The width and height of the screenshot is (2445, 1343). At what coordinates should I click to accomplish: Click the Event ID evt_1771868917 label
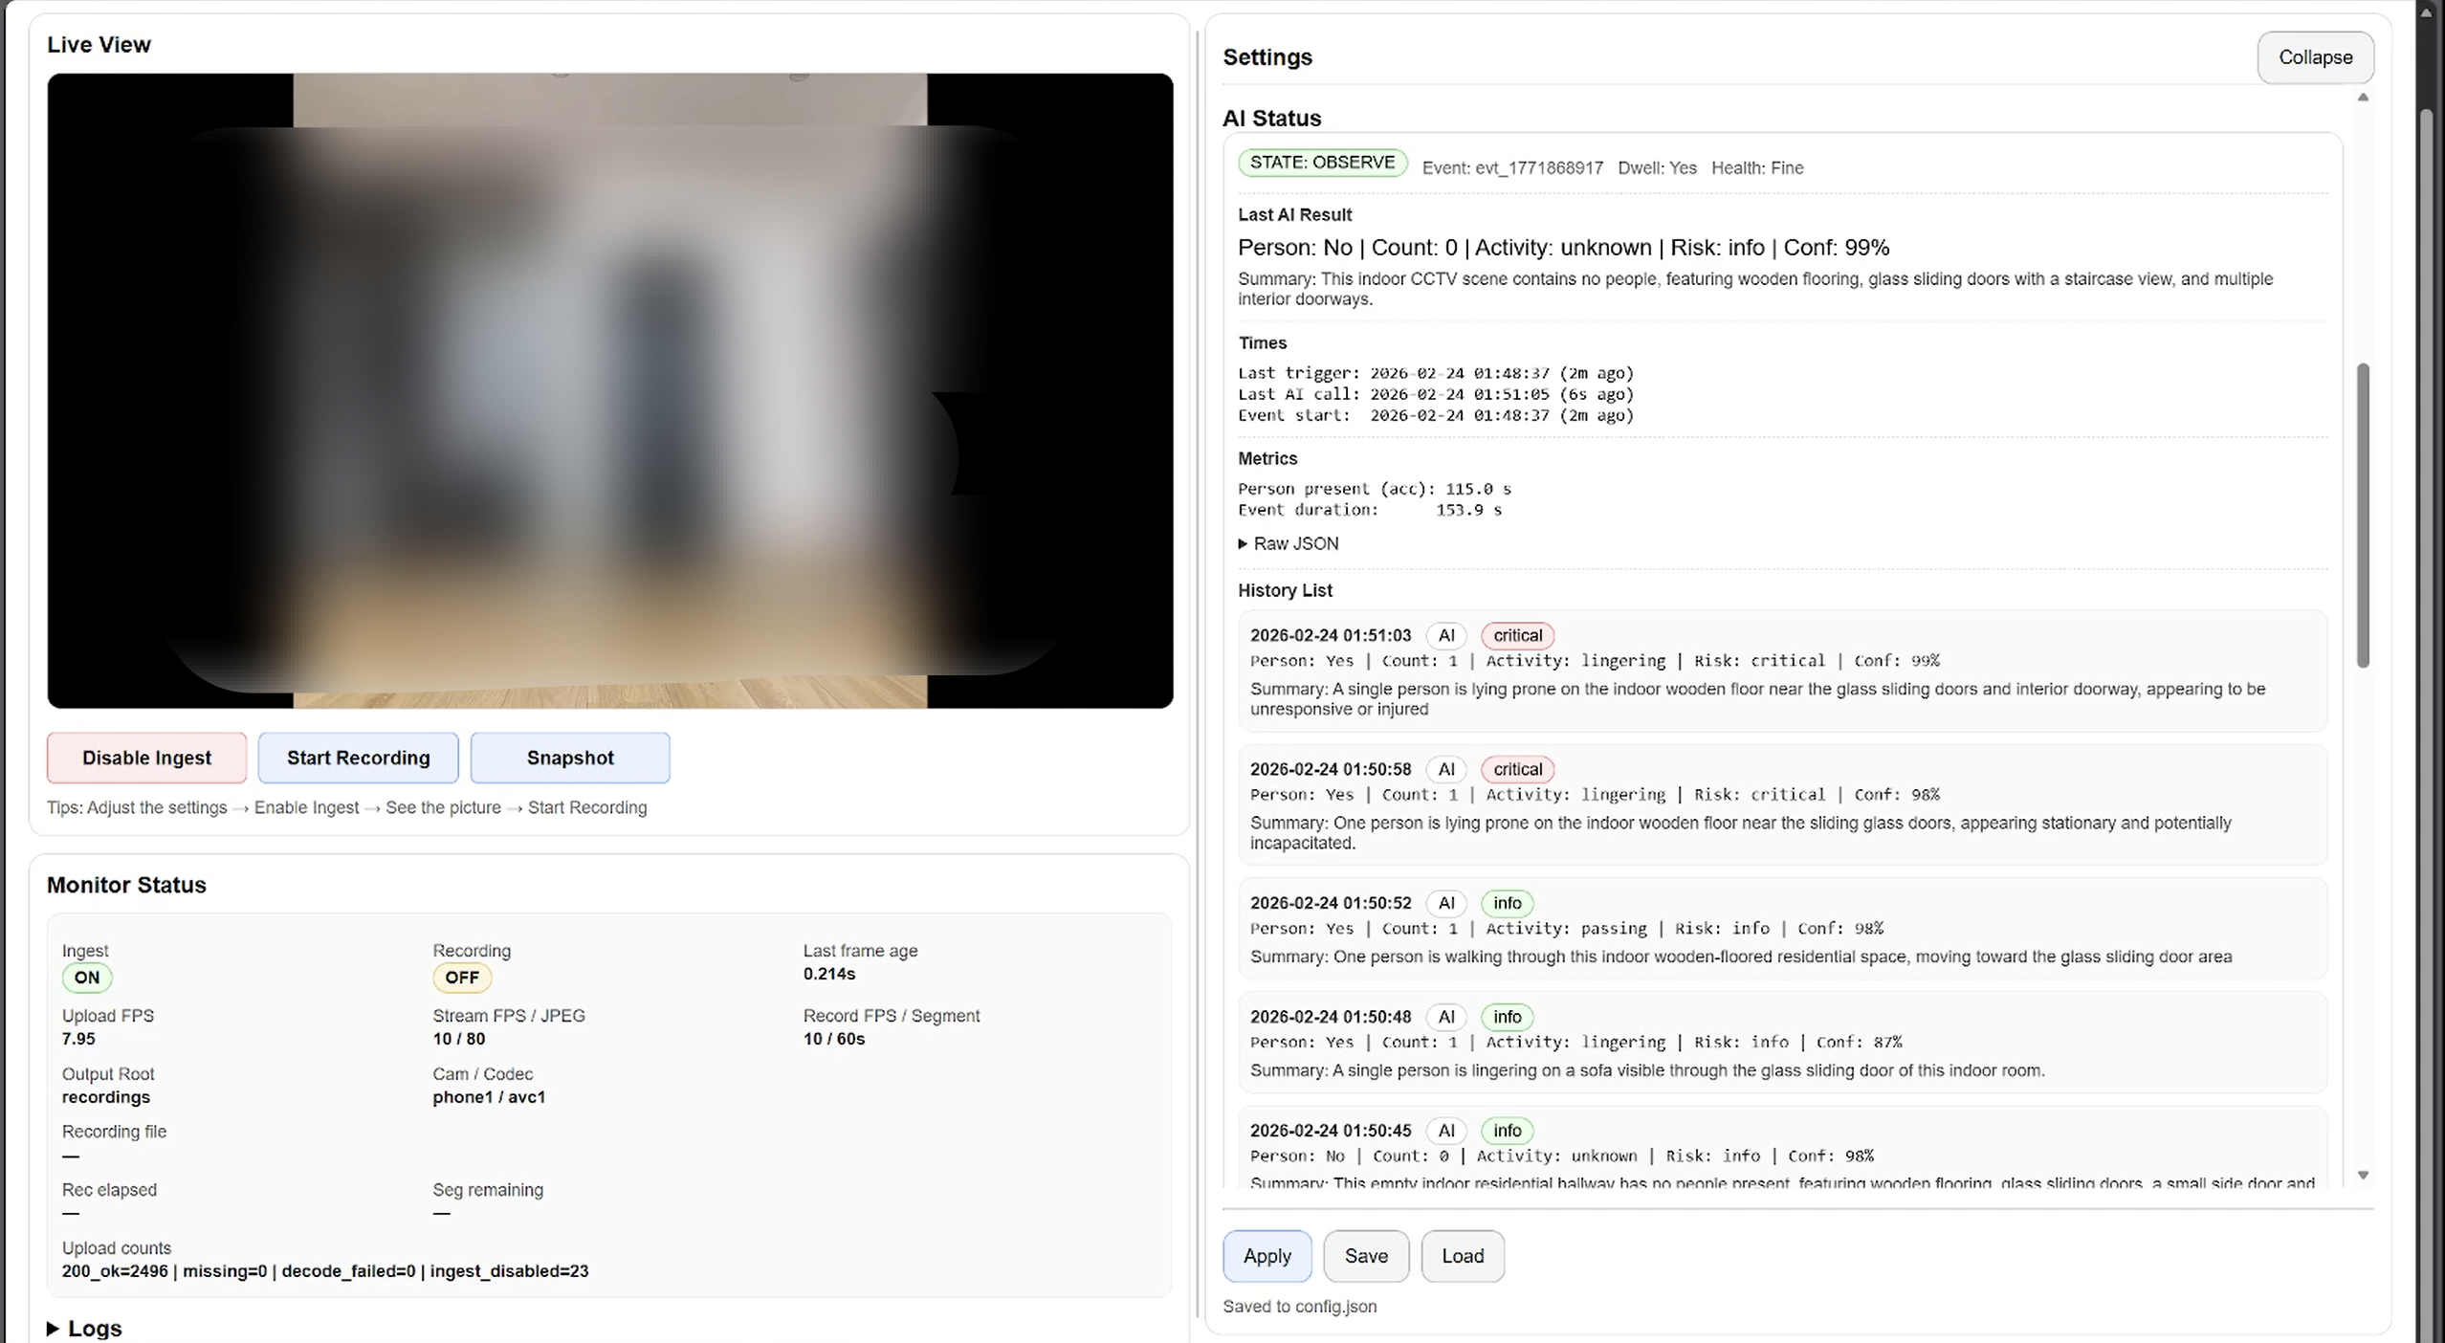pyautogui.click(x=1512, y=167)
